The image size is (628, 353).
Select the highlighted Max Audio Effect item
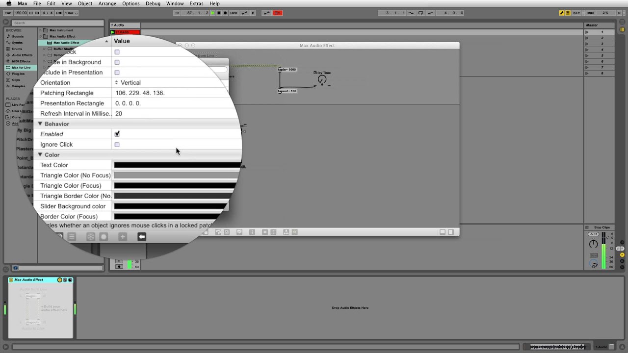click(66, 43)
